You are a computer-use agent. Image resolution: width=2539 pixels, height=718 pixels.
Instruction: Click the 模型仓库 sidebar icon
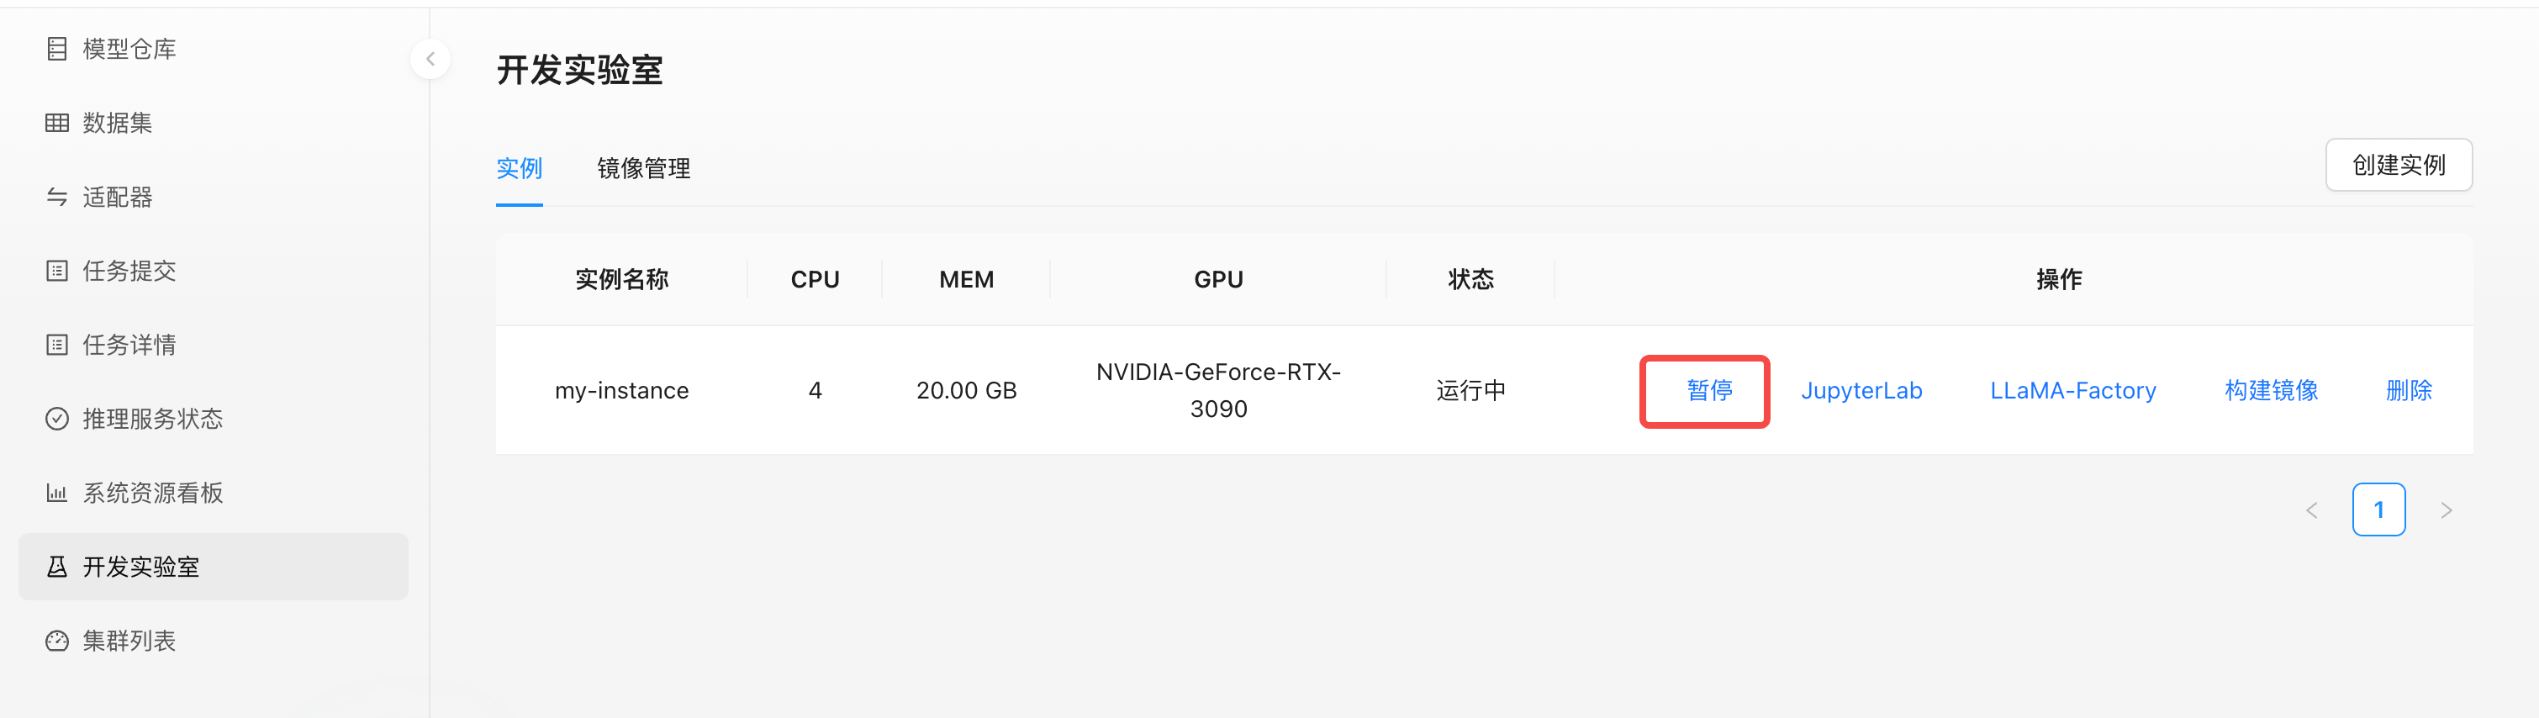57,48
